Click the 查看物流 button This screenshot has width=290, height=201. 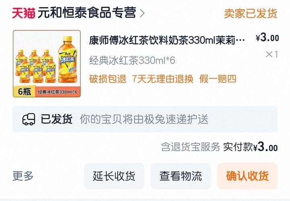(x=181, y=176)
